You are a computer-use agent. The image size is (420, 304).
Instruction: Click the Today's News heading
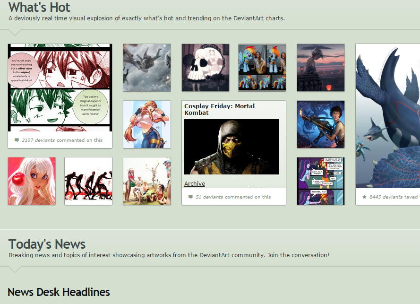point(47,244)
